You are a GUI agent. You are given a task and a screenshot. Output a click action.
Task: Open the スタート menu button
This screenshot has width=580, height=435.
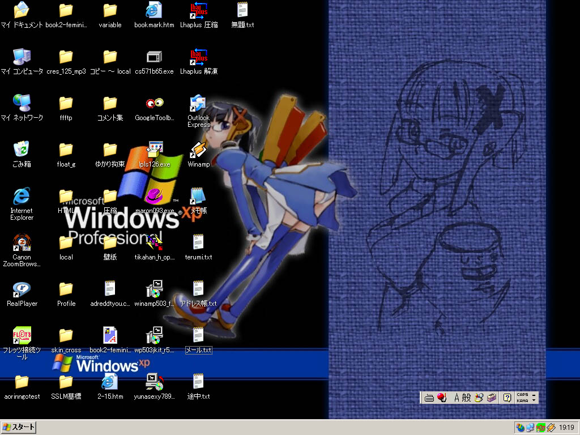tap(19, 427)
